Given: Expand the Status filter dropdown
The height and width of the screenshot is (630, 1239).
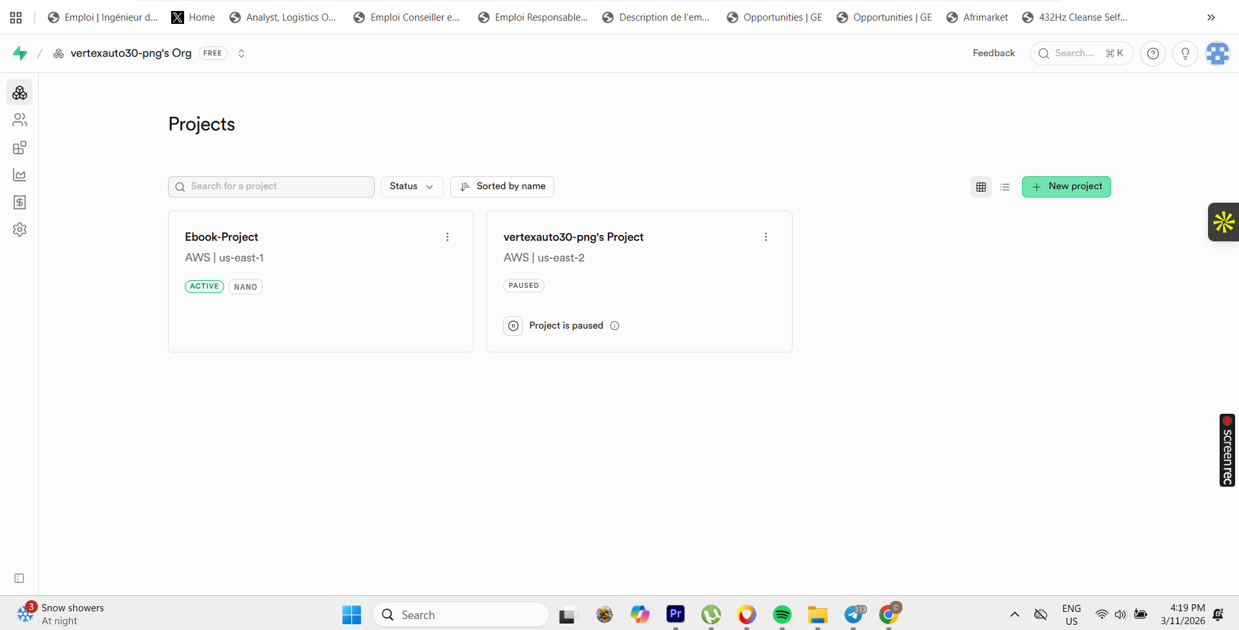Looking at the screenshot, I should [x=411, y=187].
